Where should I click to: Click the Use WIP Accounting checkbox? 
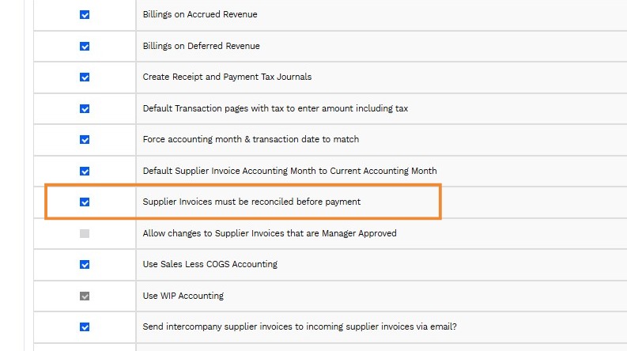tap(85, 296)
